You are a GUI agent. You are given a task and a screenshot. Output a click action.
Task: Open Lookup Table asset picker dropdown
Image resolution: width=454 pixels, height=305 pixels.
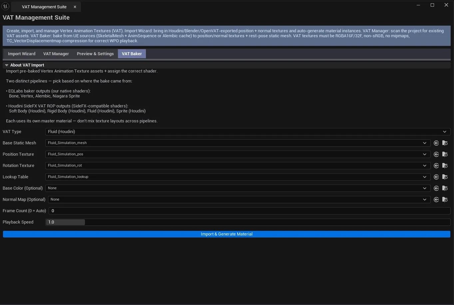238,177
